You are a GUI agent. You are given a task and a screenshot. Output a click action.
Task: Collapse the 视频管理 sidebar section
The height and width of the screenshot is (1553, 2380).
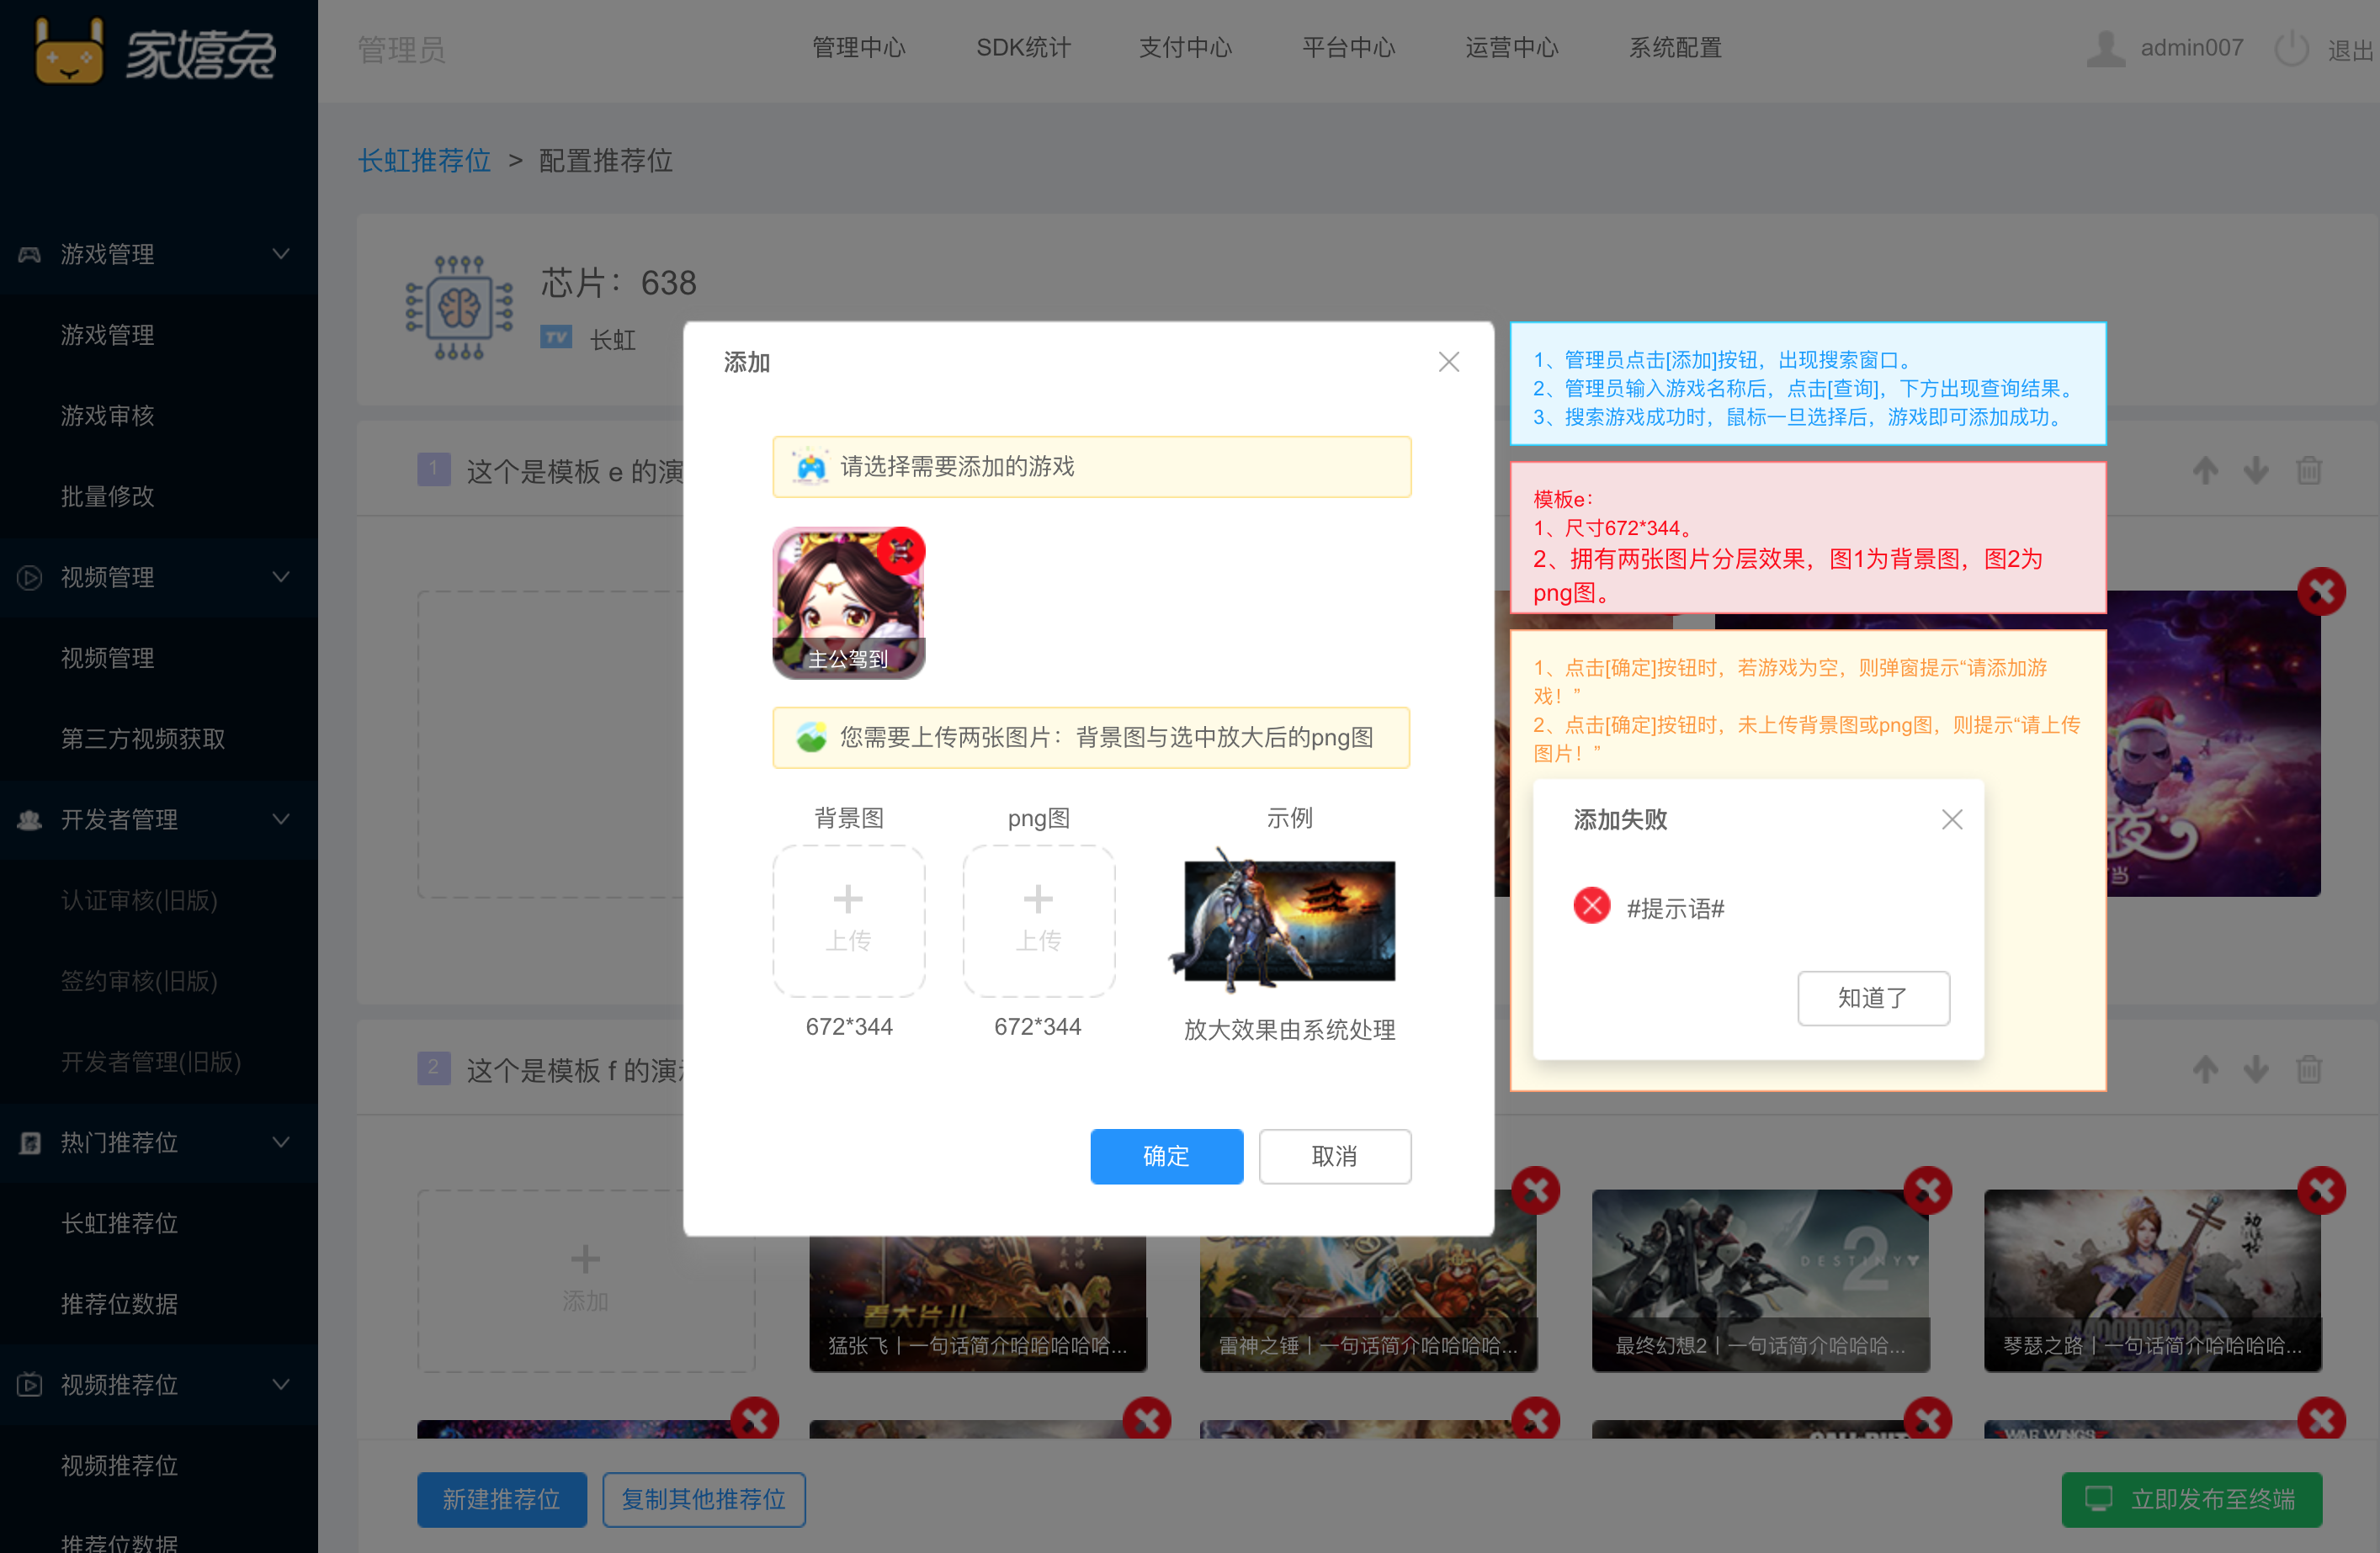pyautogui.click(x=281, y=576)
